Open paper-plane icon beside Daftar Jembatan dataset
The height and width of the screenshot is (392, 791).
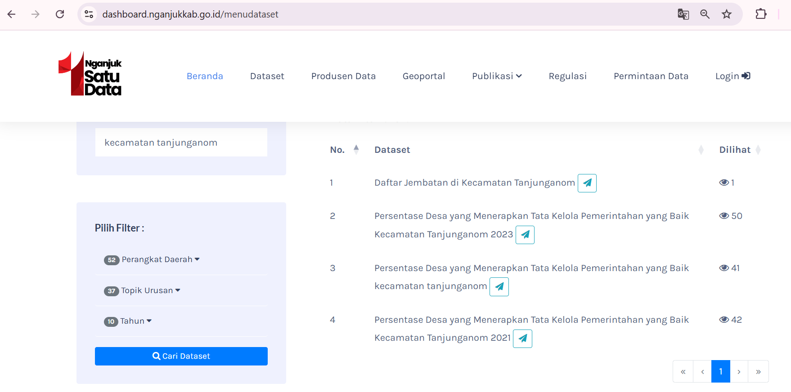[x=587, y=183]
